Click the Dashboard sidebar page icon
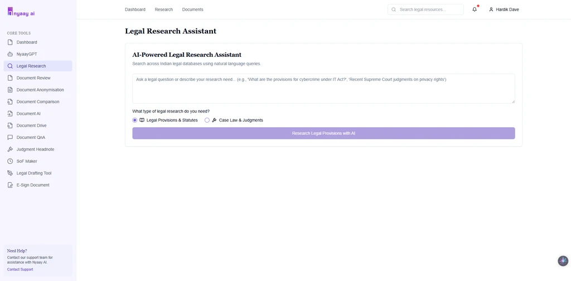Screen dimensions: 571x281 click(x=10, y=42)
